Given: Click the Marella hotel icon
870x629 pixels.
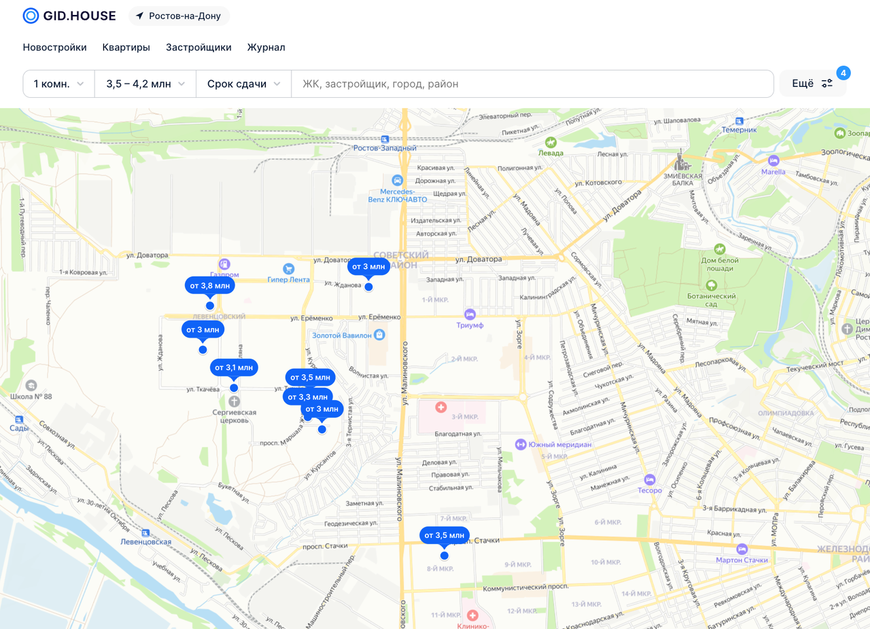Looking at the screenshot, I should [773, 160].
